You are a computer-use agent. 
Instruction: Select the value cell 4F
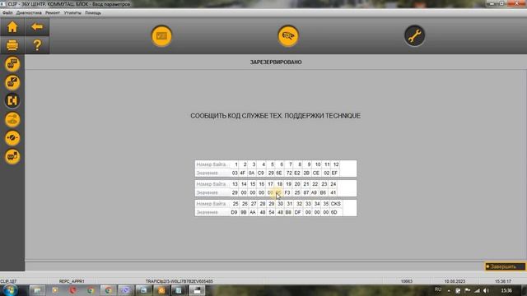click(242, 173)
